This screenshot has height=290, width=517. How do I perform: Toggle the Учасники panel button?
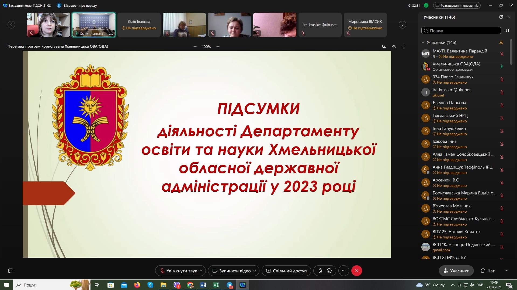tap(456, 271)
